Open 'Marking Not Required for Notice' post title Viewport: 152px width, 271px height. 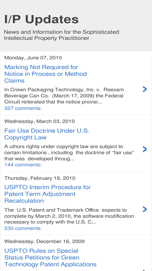(x=45, y=74)
